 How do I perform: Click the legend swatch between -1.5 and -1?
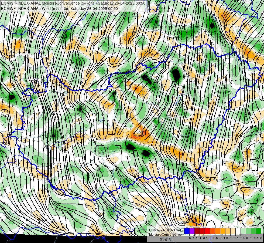coord(228,231)
